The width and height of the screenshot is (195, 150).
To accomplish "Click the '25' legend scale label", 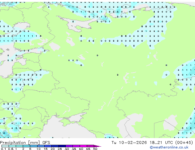I will coord(60,149).
